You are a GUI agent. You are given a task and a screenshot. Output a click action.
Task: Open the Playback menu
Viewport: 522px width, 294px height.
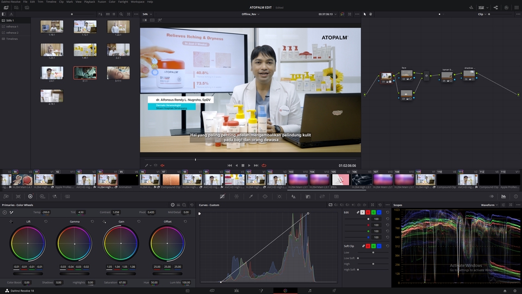tap(89, 2)
